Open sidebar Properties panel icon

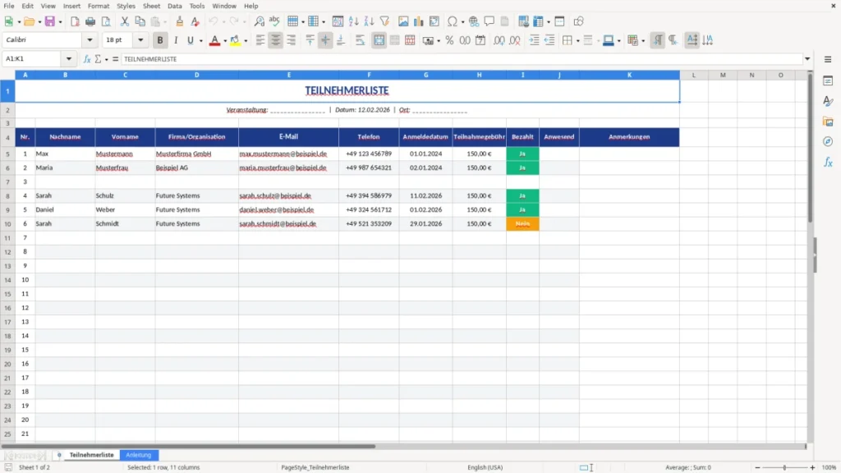pyautogui.click(x=828, y=80)
